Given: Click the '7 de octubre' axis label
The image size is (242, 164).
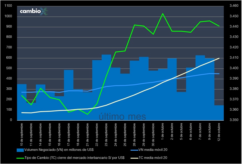Looking at the screenshot, I should pyautogui.click(x=200, y=131).
